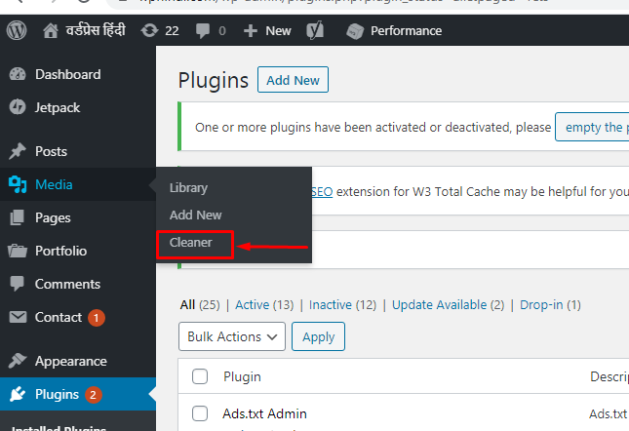The width and height of the screenshot is (629, 431).
Task: Open Jetpack from the sidebar
Action: point(58,107)
